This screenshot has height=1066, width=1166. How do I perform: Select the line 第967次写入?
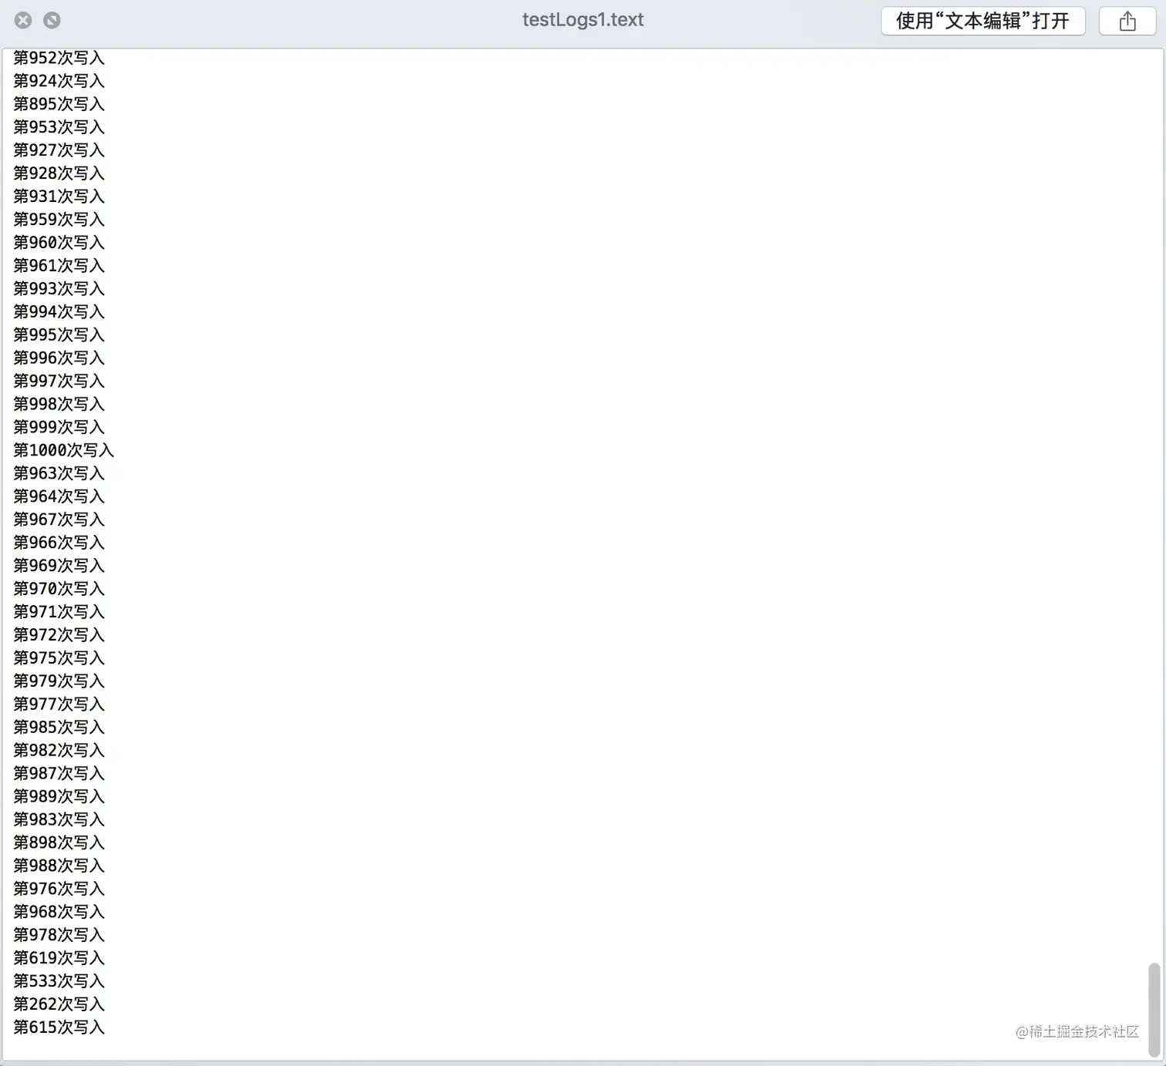[59, 520]
